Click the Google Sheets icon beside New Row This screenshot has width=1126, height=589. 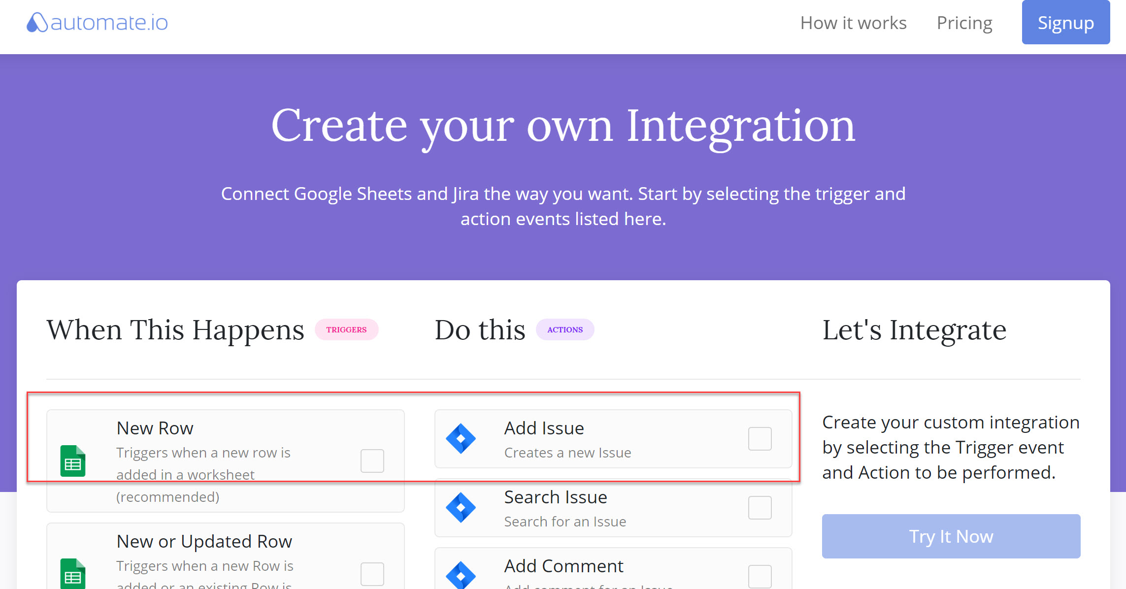pos(73,461)
